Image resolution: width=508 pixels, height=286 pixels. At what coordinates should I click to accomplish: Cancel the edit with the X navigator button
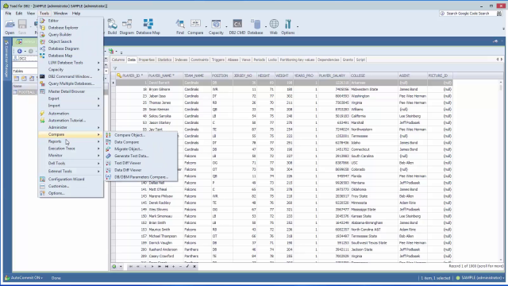point(194,267)
